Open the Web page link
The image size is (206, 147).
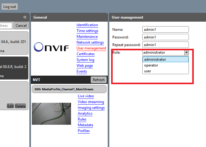pos(85,66)
